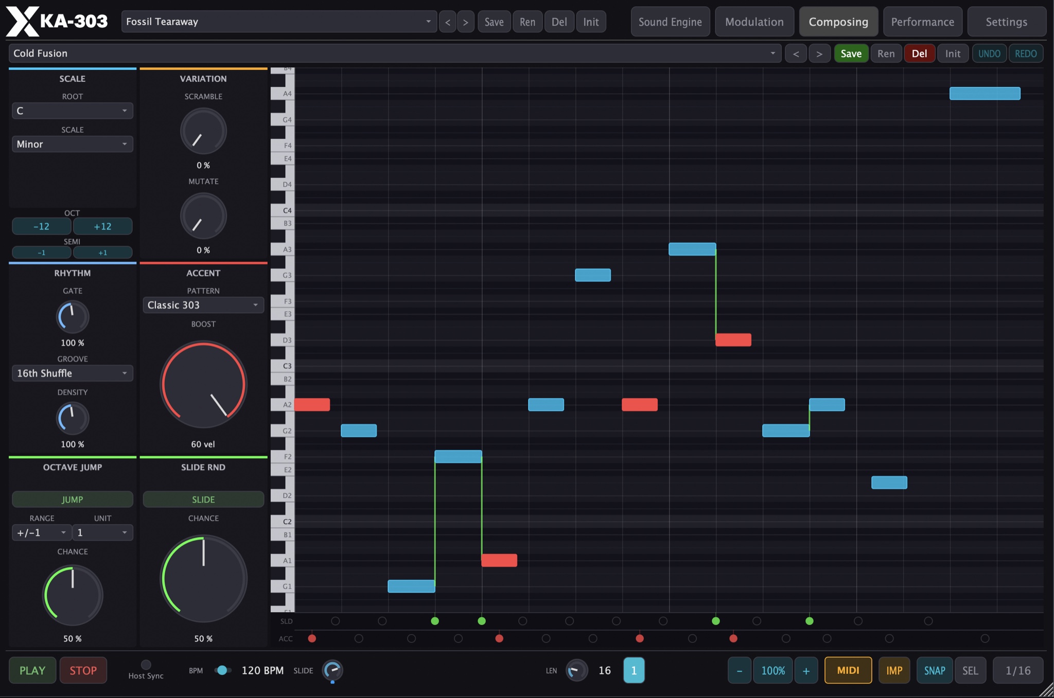Image resolution: width=1054 pixels, height=698 pixels.
Task: Select the blue A4 note block
Action: coord(985,93)
